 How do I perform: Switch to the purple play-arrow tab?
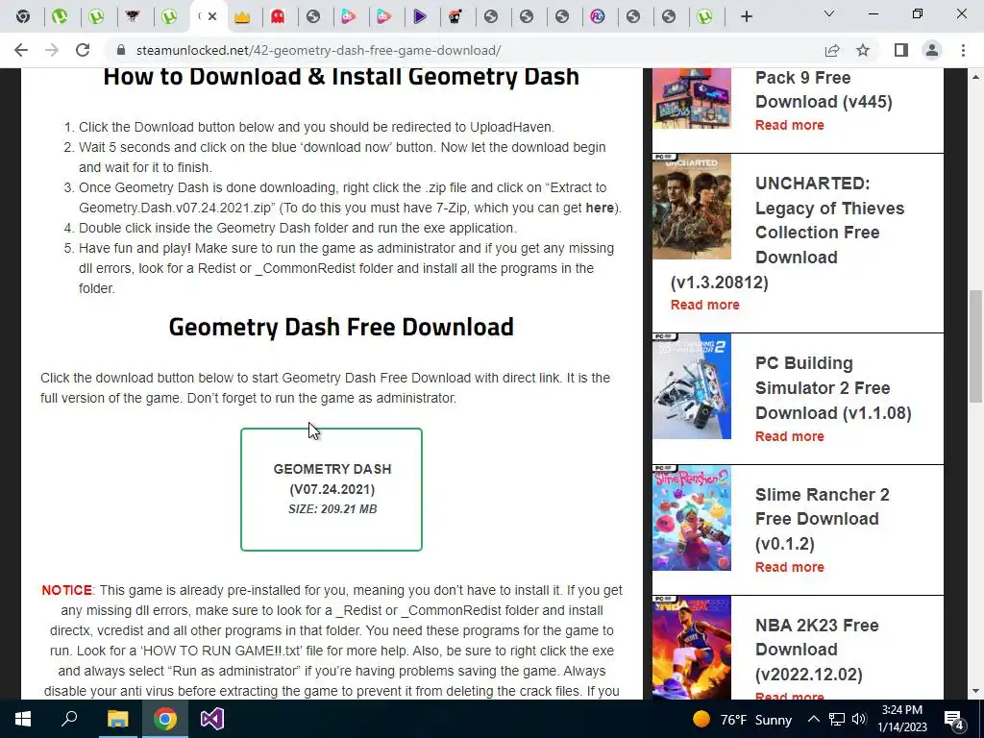420,17
